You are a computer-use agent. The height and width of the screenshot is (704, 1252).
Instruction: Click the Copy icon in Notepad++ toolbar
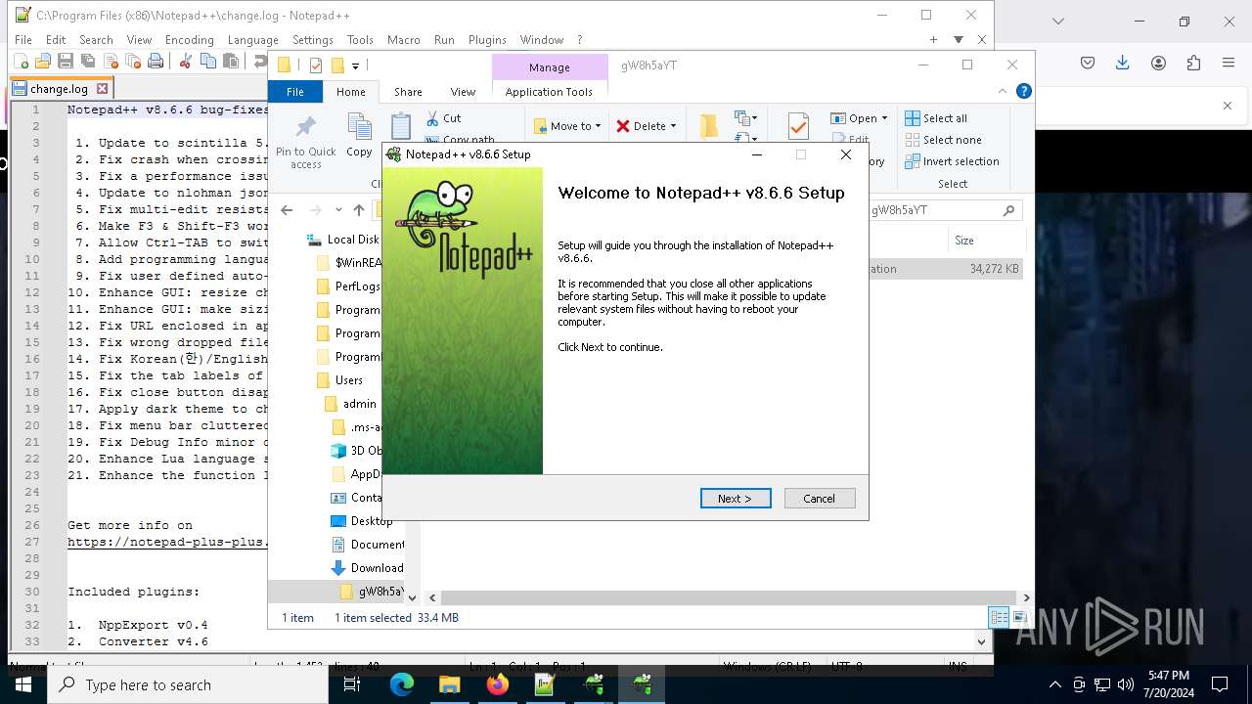coord(207,61)
